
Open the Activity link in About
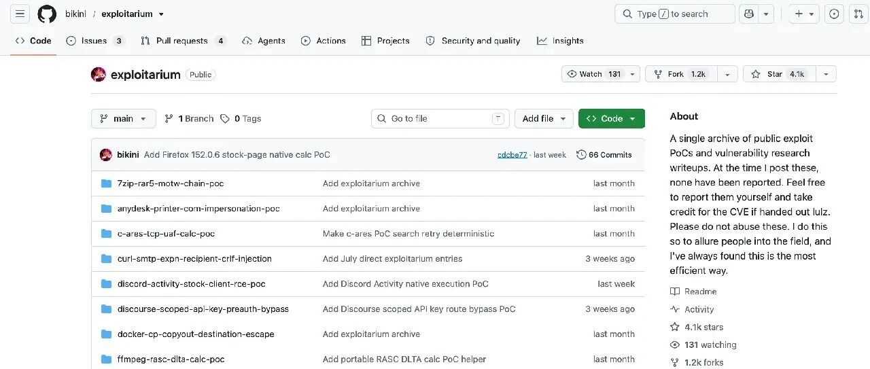[x=692, y=310]
